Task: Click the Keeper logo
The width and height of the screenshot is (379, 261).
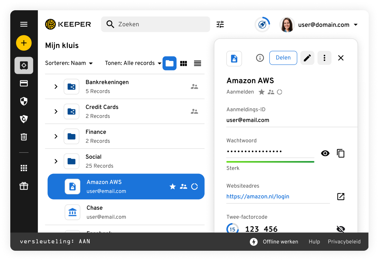Action: [68, 24]
